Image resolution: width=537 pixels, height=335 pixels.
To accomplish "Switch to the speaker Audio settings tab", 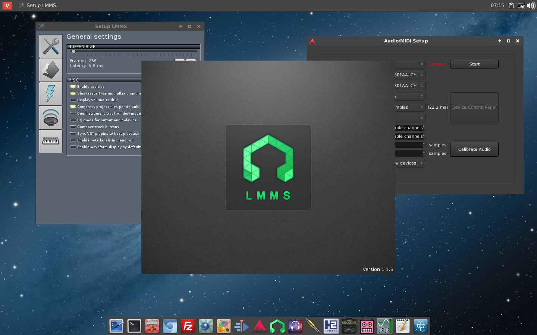I will pos(51,118).
